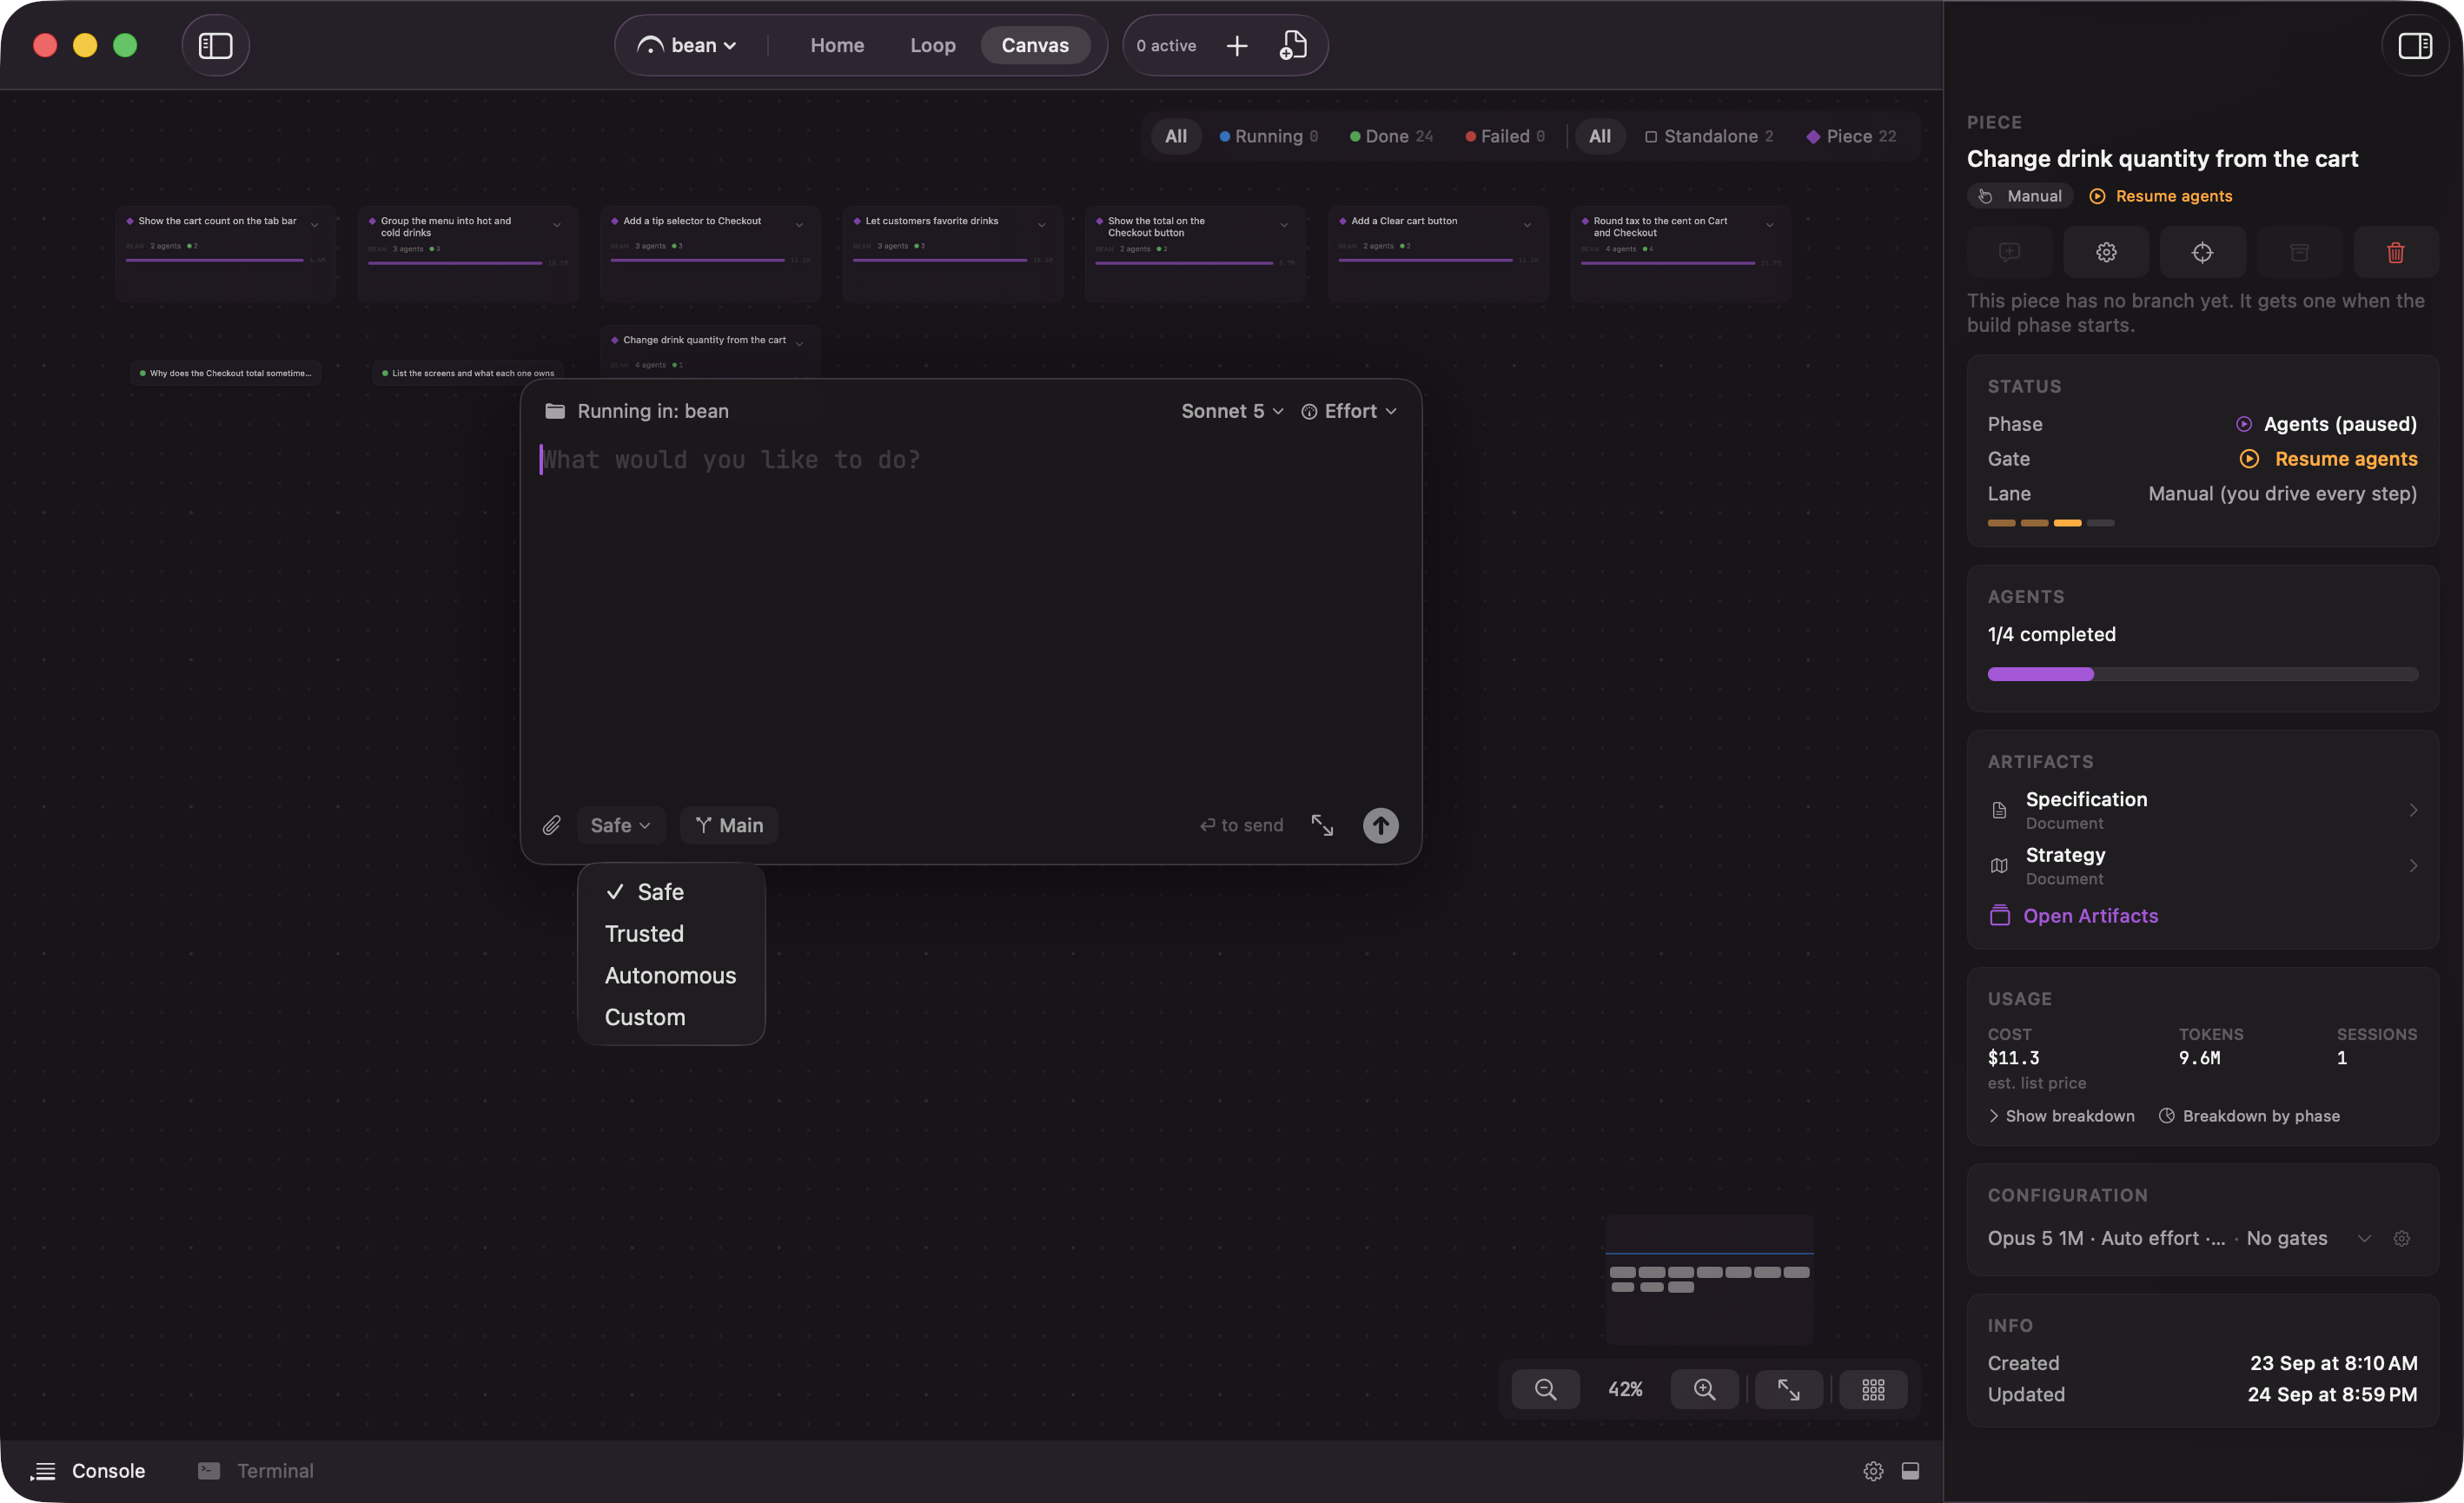Screen dimensions: 2464x1503
Task: Click the folder icon beside Running in: bean
Action: [x=555, y=411]
